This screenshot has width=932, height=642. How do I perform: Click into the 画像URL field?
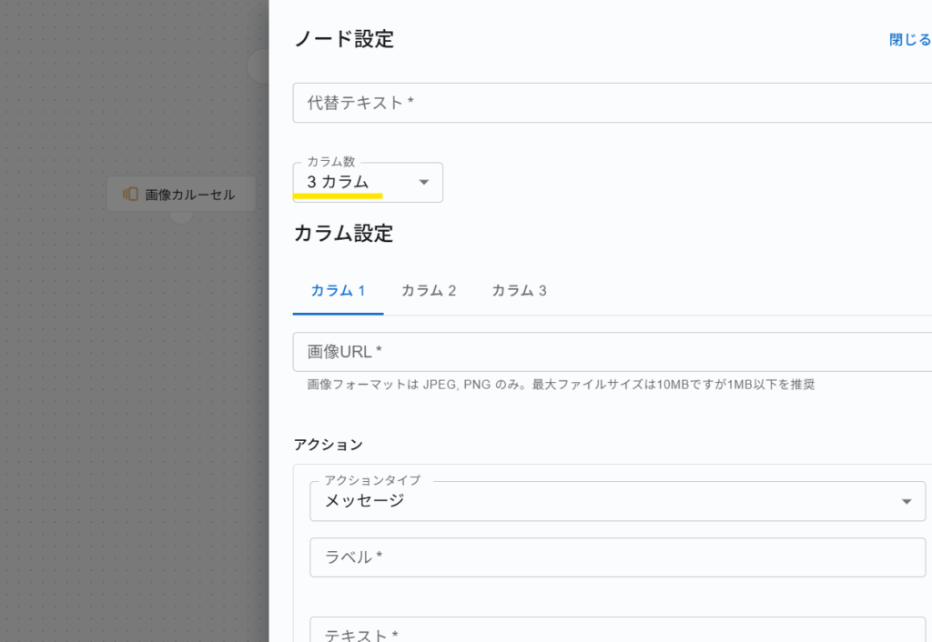[x=610, y=352]
